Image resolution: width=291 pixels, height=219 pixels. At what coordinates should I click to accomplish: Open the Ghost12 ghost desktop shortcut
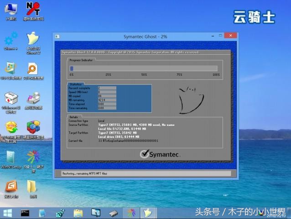tap(33, 43)
